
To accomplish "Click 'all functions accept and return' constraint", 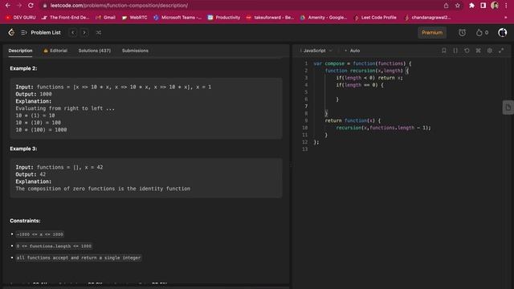I will coord(79,258).
